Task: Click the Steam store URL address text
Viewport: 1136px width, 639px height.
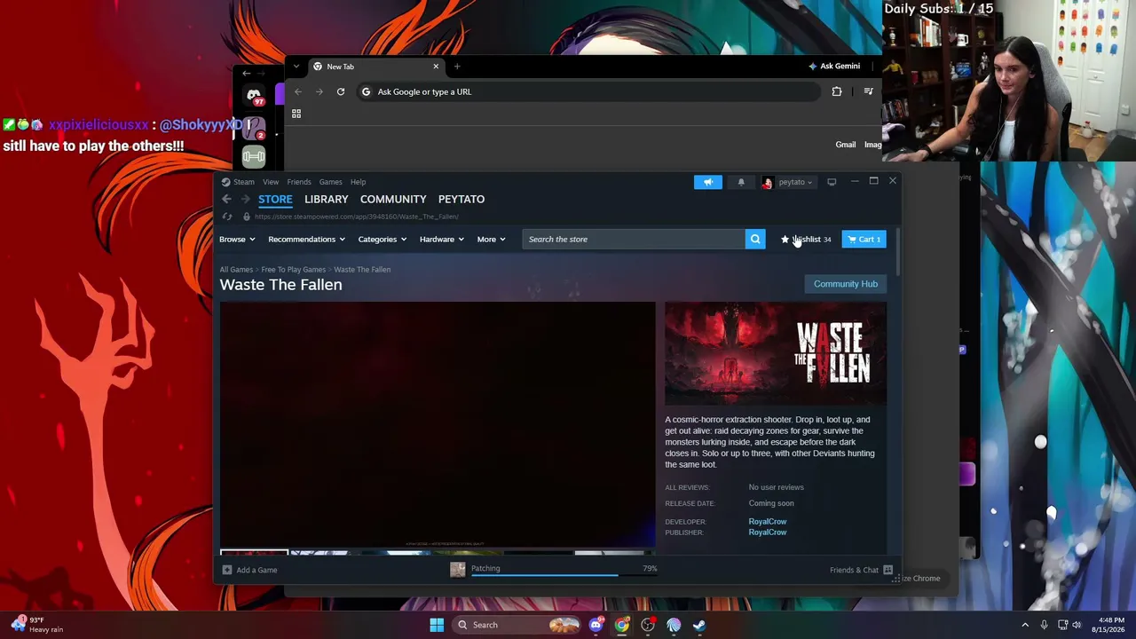Action: (x=357, y=217)
